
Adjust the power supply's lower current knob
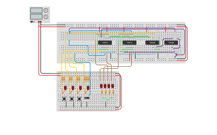pyautogui.click(x=46, y=17)
